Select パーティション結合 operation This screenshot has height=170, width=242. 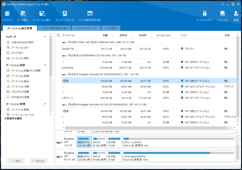point(18,81)
